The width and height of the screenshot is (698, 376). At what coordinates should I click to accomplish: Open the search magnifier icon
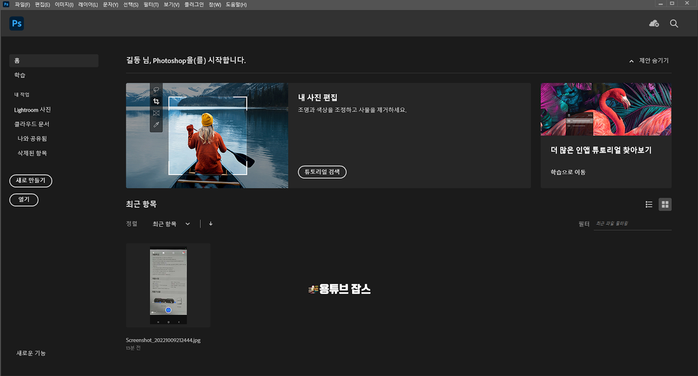point(674,24)
